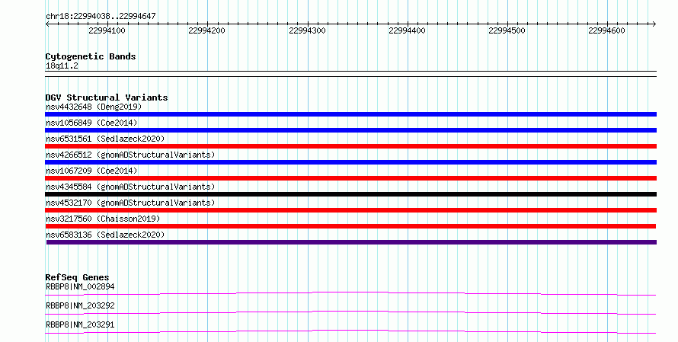
Task: Select the blue bar for nsv1056849
Action: [350, 130]
